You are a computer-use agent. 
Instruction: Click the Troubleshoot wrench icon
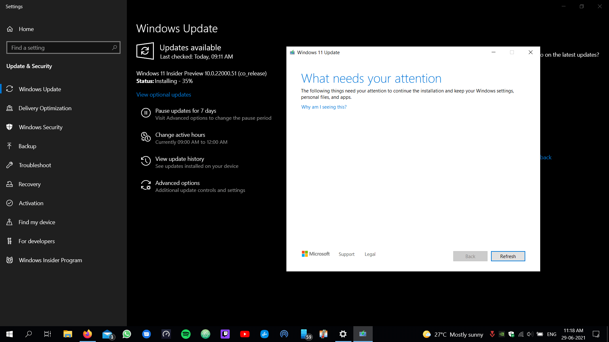coord(10,165)
